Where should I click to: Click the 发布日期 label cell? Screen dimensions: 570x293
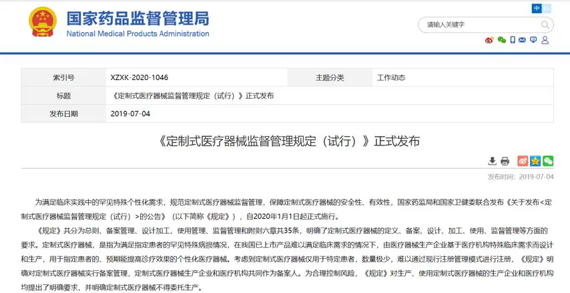pyautogui.click(x=63, y=113)
